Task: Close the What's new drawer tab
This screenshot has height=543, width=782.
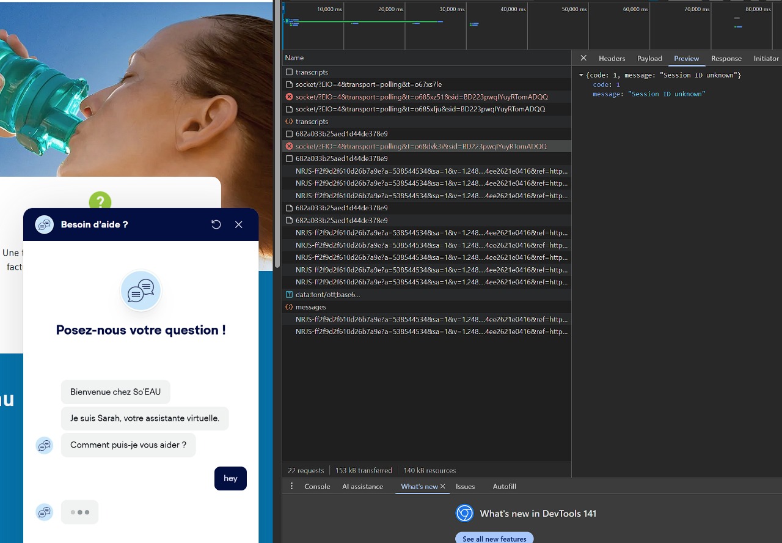Action: coord(443,486)
